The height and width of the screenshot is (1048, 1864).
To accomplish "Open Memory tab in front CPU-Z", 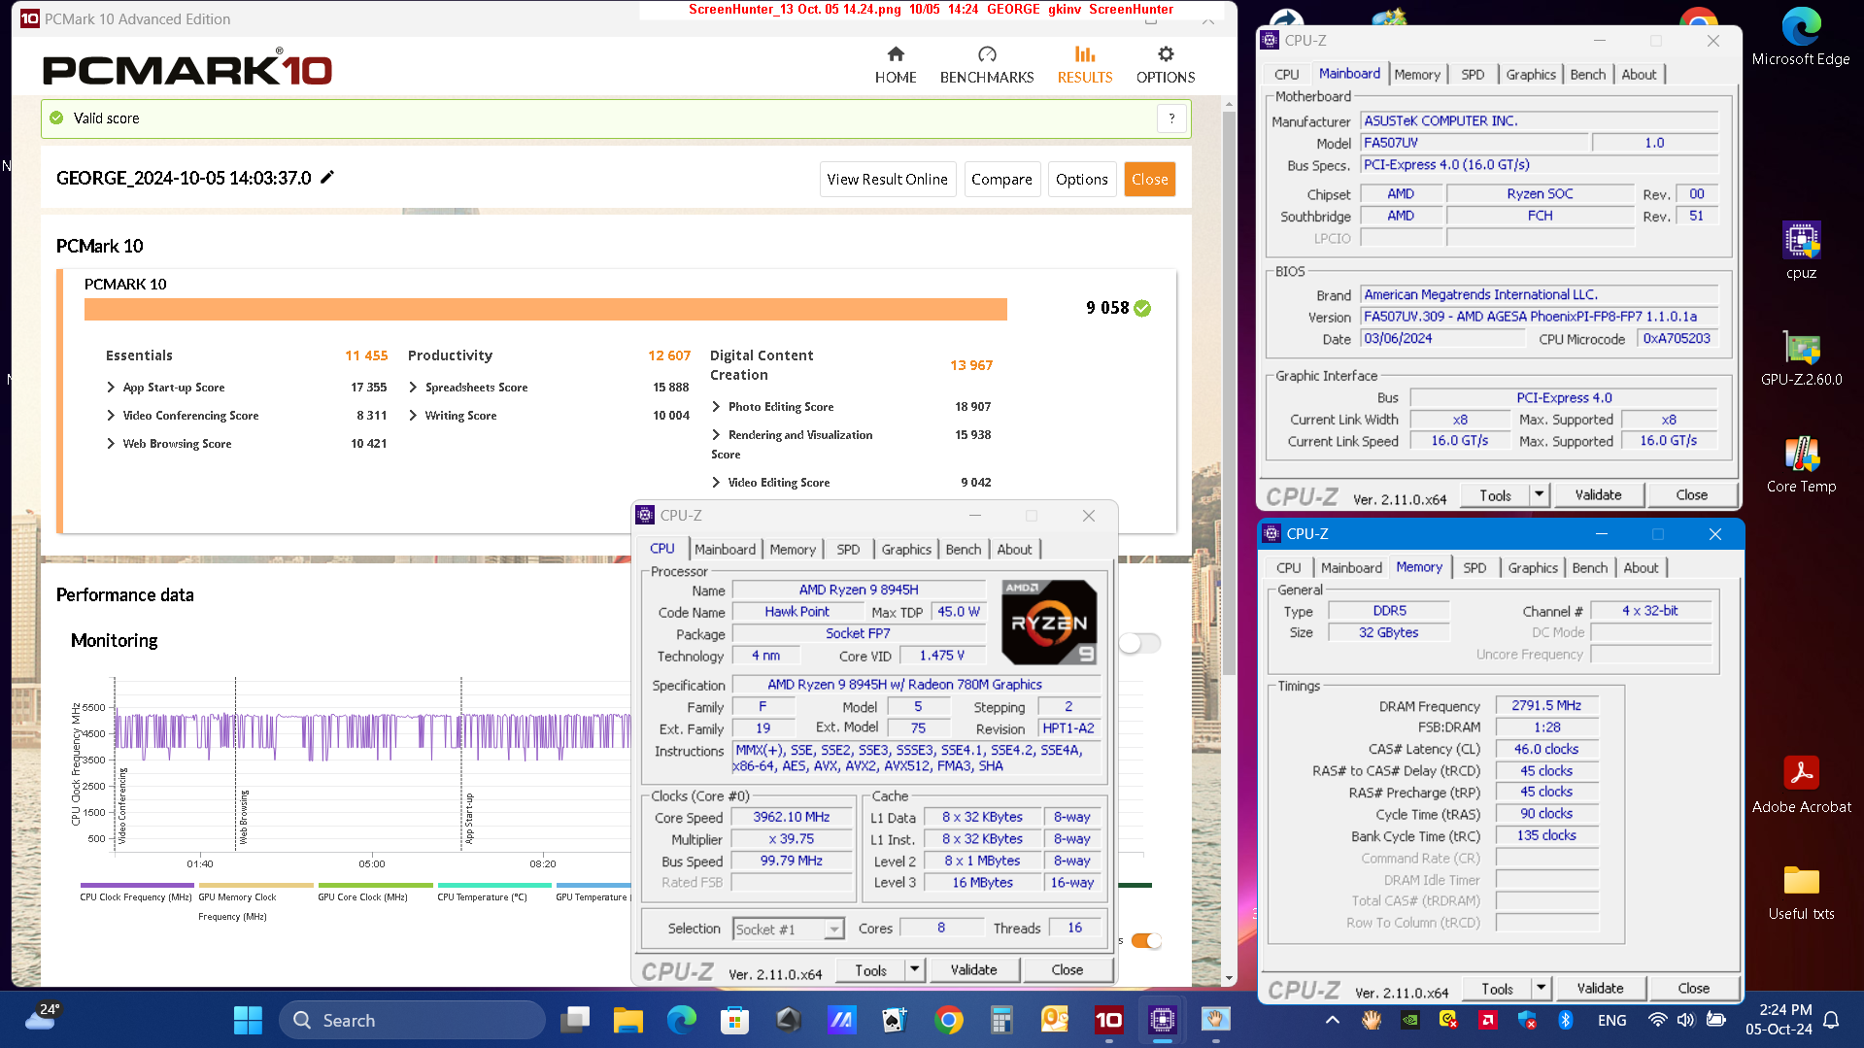I will tap(793, 549).
